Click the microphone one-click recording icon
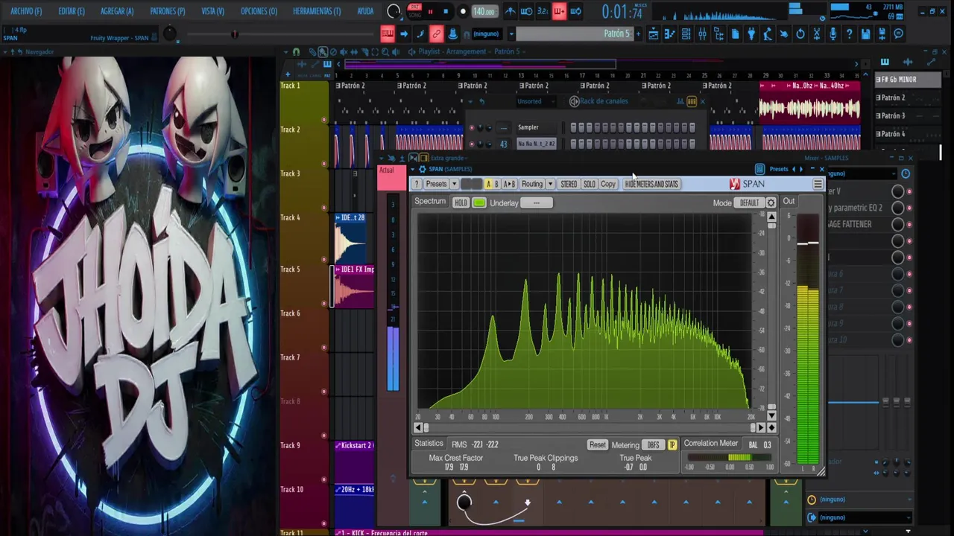The width and height of the screenshot is (954, 536). click(x=833, y=33)
